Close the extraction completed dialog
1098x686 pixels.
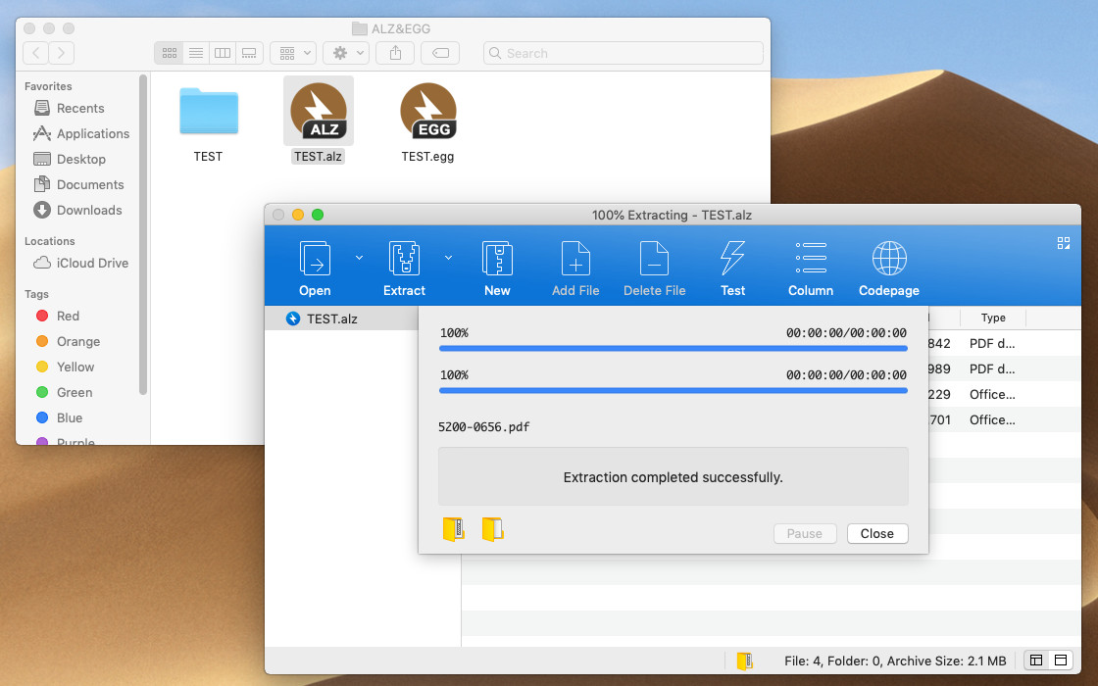pos(876,534)
